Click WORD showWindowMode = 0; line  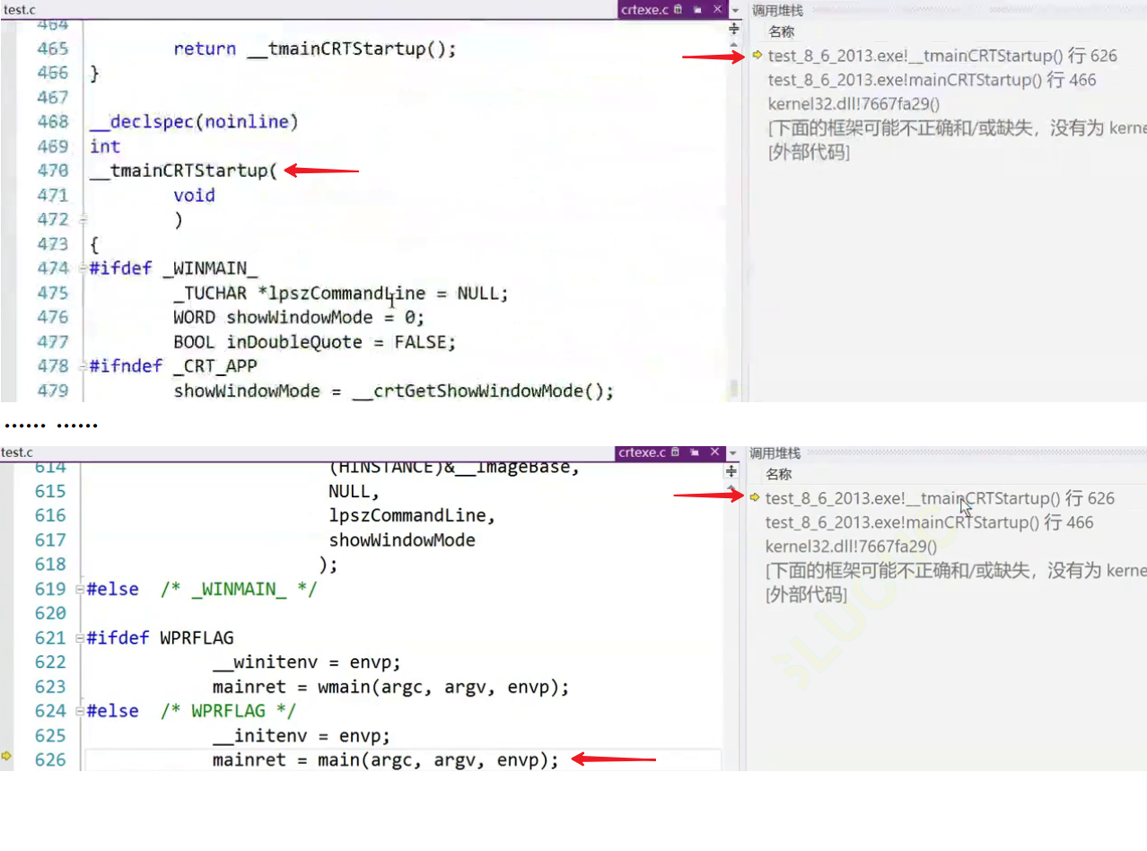tap(299, 318)
